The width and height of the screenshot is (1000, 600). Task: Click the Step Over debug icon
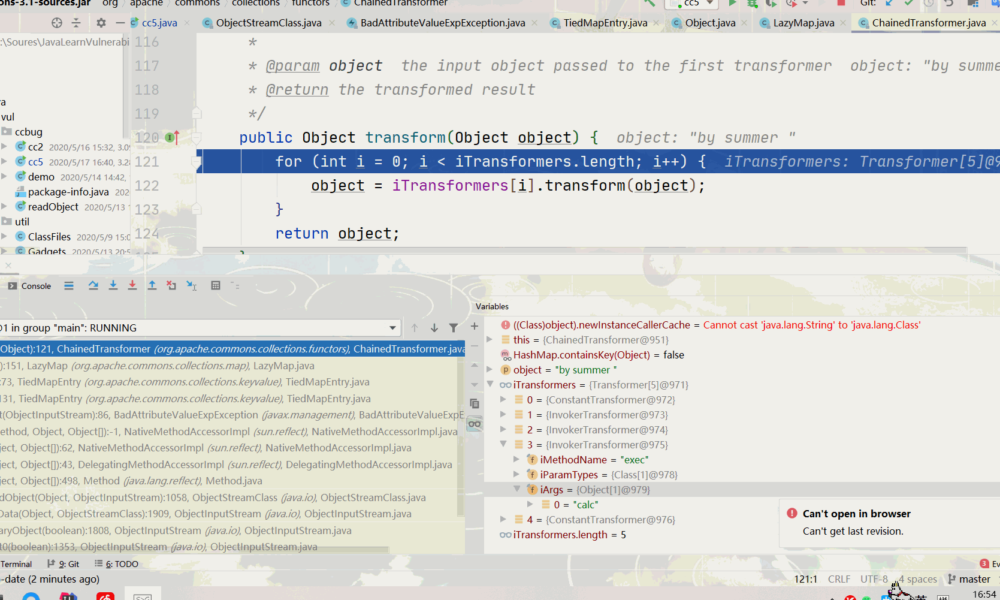(93, 286)
